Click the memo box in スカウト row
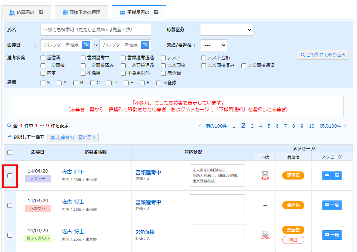 coord(217,205)
